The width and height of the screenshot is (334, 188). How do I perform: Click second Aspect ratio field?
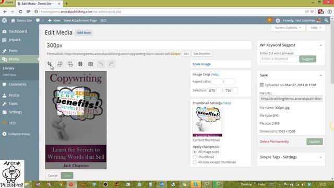tap(230, 81)
